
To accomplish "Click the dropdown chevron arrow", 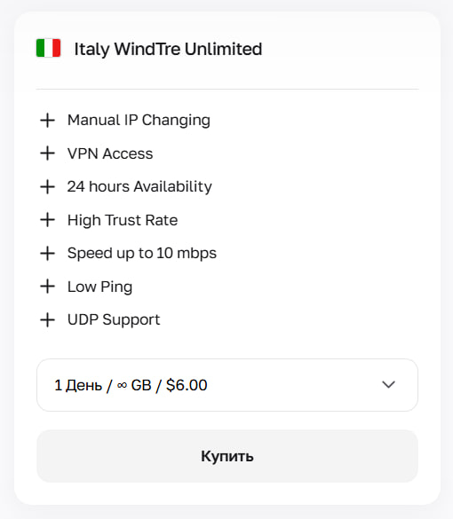I will click(x=388, y=385).
